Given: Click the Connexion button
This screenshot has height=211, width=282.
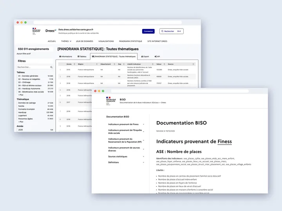Looking at the screenshot, I should click(x=148, y=31).
